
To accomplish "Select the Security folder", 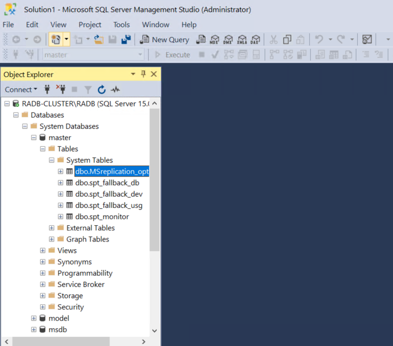I will pos(70,307).
